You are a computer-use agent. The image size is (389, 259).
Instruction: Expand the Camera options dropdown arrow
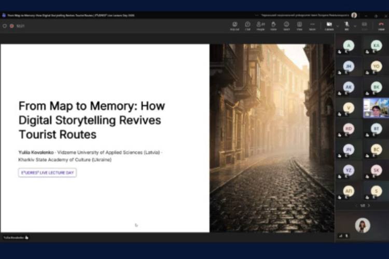tap(337, 25)
